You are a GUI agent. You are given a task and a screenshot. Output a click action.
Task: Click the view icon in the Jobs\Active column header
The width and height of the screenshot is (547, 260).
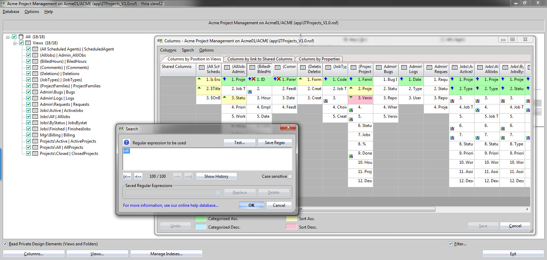[x=455, y=67]
